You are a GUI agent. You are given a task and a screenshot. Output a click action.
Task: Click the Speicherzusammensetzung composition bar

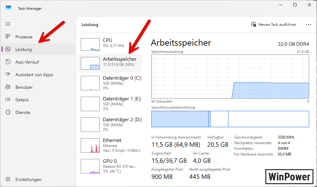coord(230,119)
